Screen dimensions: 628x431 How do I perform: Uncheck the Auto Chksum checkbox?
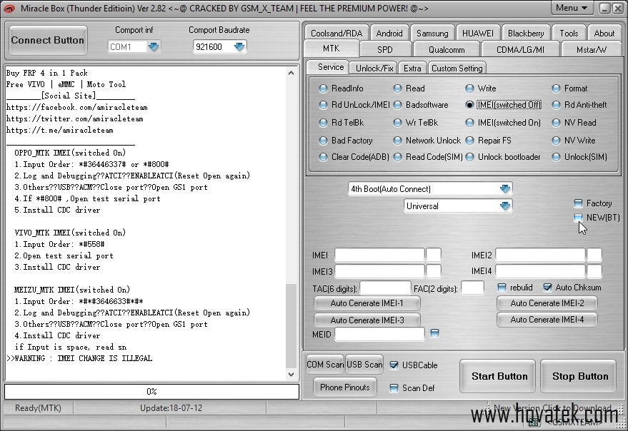pyautogui.click(x=547, y=288)
